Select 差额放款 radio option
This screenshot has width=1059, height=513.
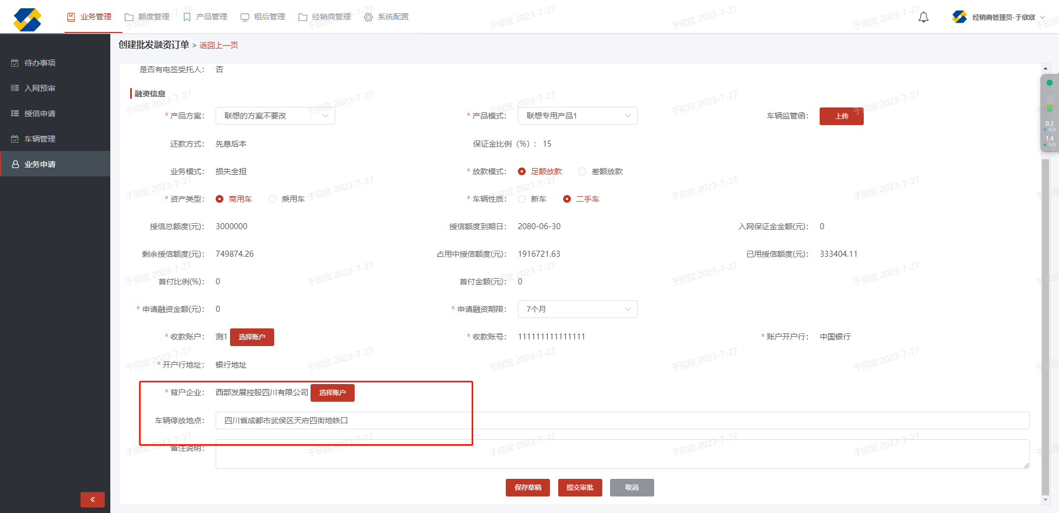[x=582, y=171]
